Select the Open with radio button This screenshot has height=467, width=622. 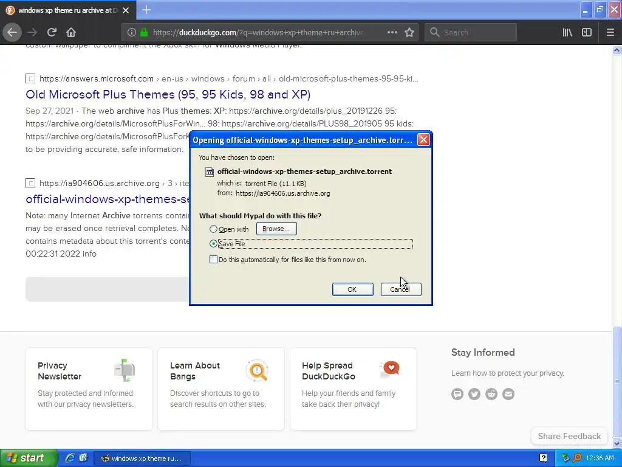213,229
